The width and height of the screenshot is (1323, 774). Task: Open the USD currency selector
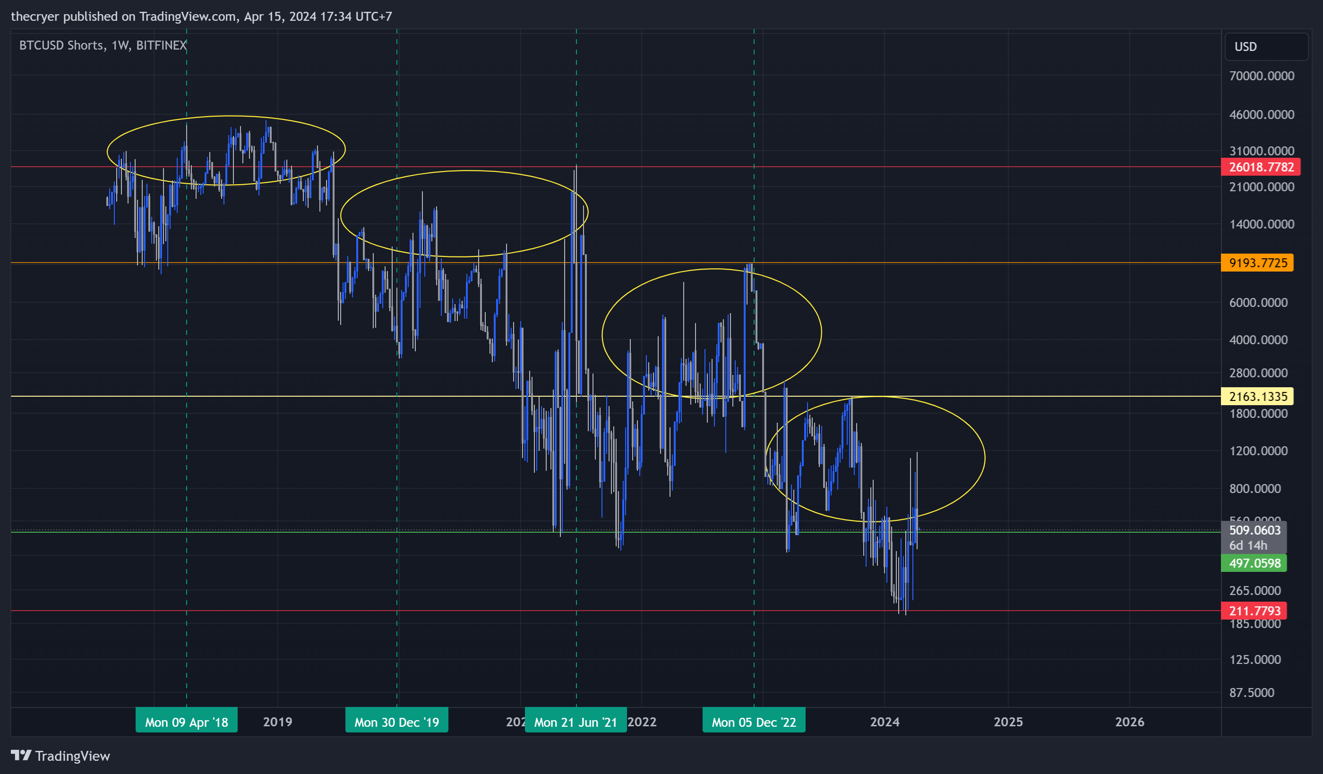(x=1266, y=47)
